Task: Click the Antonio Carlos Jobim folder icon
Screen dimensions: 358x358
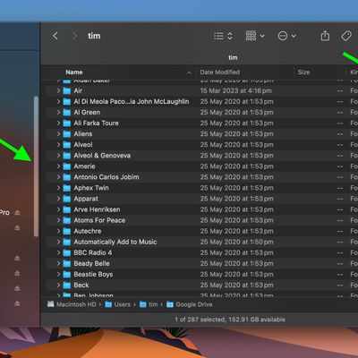Action: click(x=67, y=177)
